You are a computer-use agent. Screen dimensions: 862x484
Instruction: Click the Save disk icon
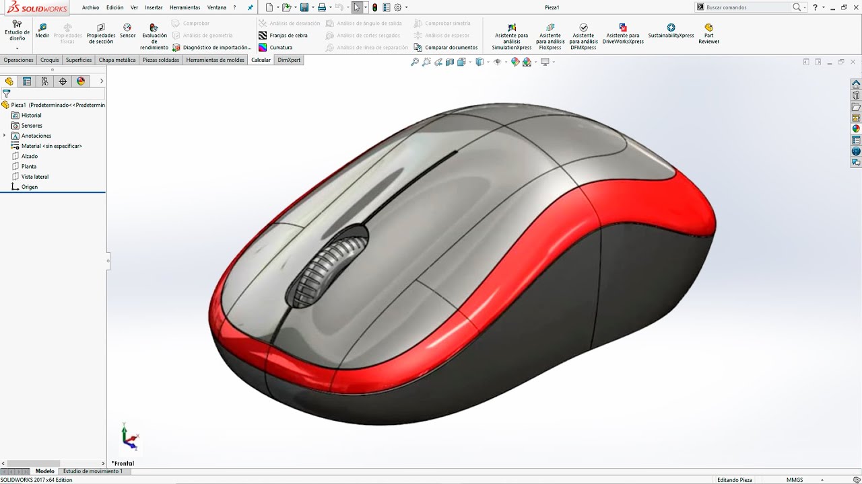pyautogui.click(x=304, y=7)
